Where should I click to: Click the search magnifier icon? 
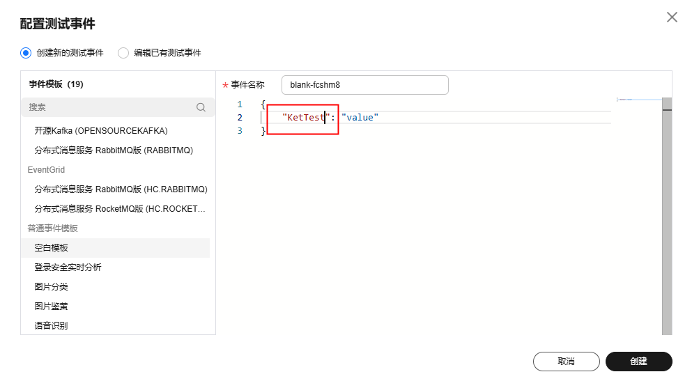pyautogui.click(x=201, y=107)
